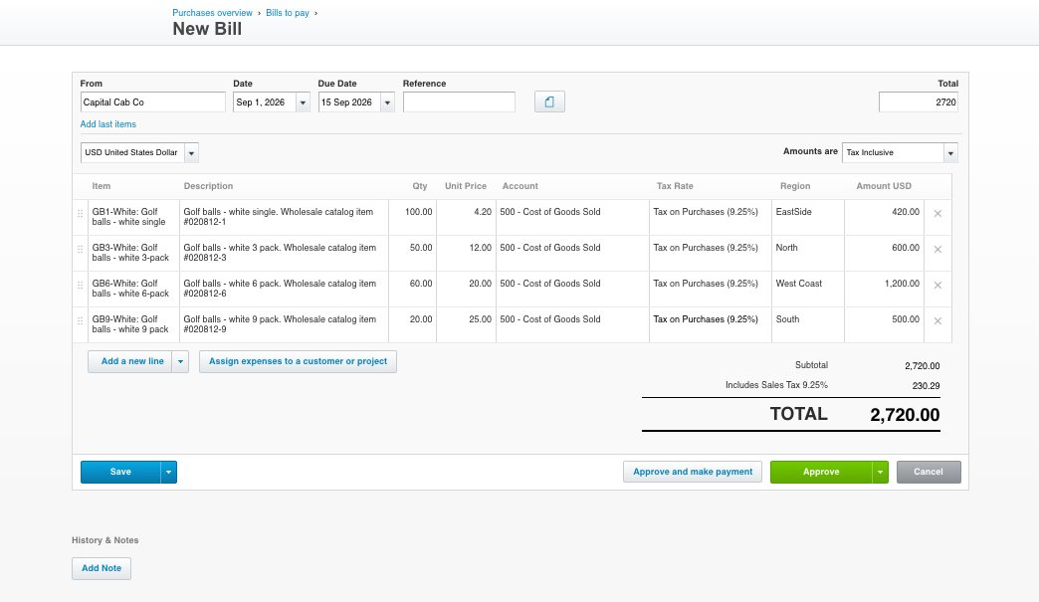Screen dimensions: 1039x602
Task: Click the drag handle of the GB3-White row
Action: pos(81,249)
